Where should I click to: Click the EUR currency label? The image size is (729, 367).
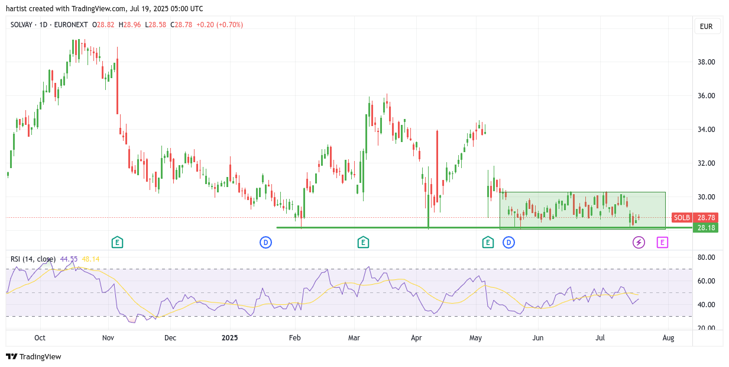706,27
